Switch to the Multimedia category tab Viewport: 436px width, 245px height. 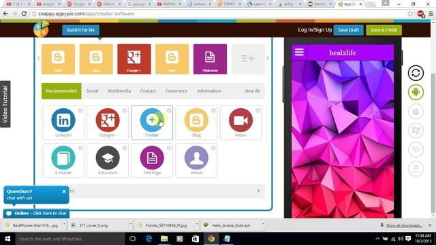click(x=119, y=91)
